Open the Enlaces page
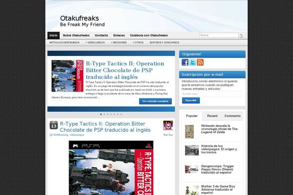 tap(119, 36)
